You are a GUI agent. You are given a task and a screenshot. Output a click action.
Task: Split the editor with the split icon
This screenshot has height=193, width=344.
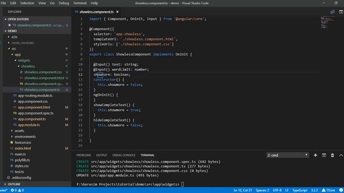341,12
